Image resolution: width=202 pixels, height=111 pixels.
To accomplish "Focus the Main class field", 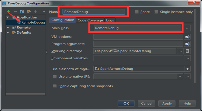I will (137, 28).
